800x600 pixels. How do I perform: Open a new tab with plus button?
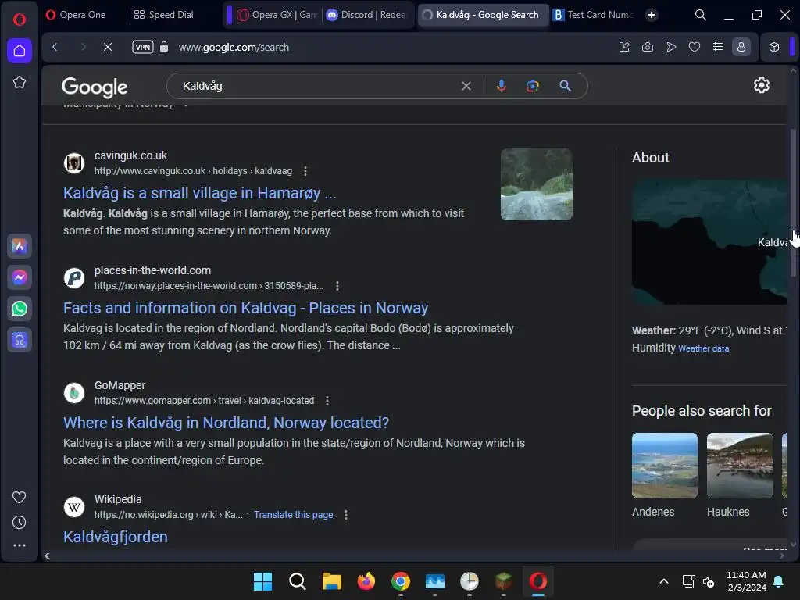point(652,15)
